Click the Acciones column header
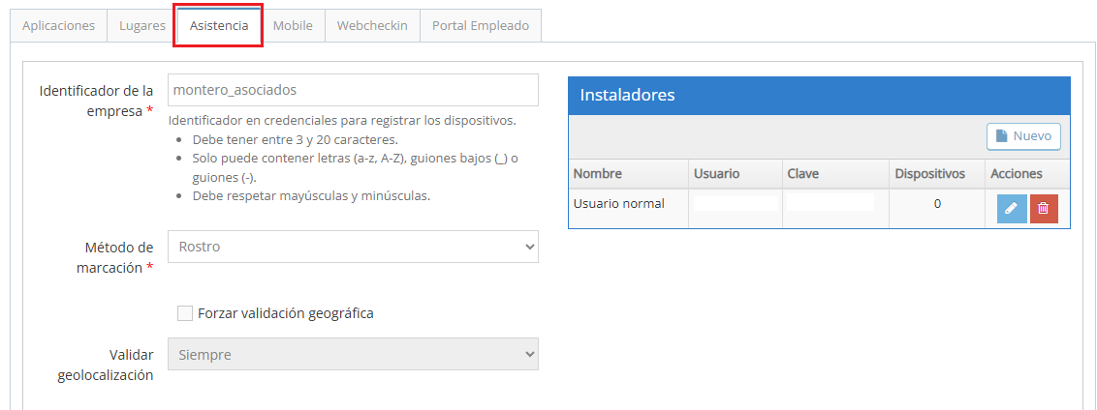 pyautogui.click(x=1016, y=174)
